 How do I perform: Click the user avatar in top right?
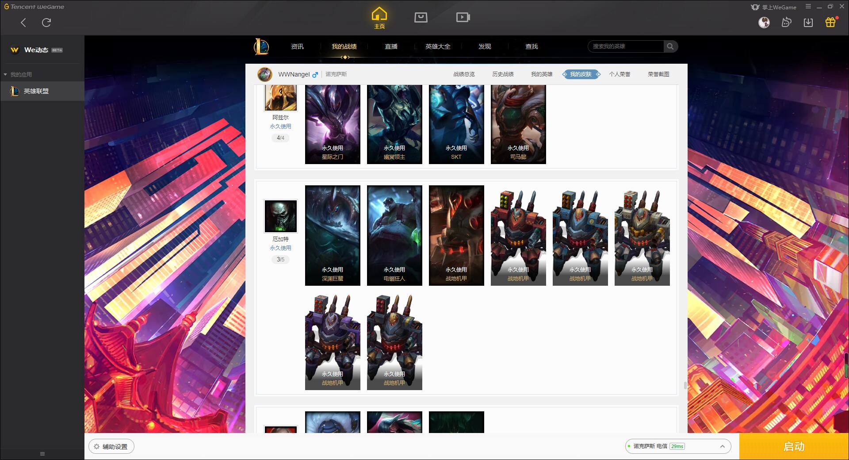tap(764, 22)
